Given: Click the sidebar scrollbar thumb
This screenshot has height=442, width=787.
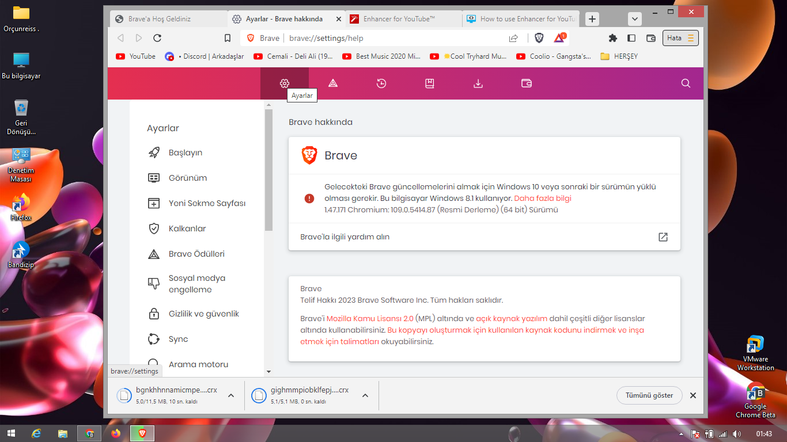Looking at the screenshot, I should [x=268, y=170].
